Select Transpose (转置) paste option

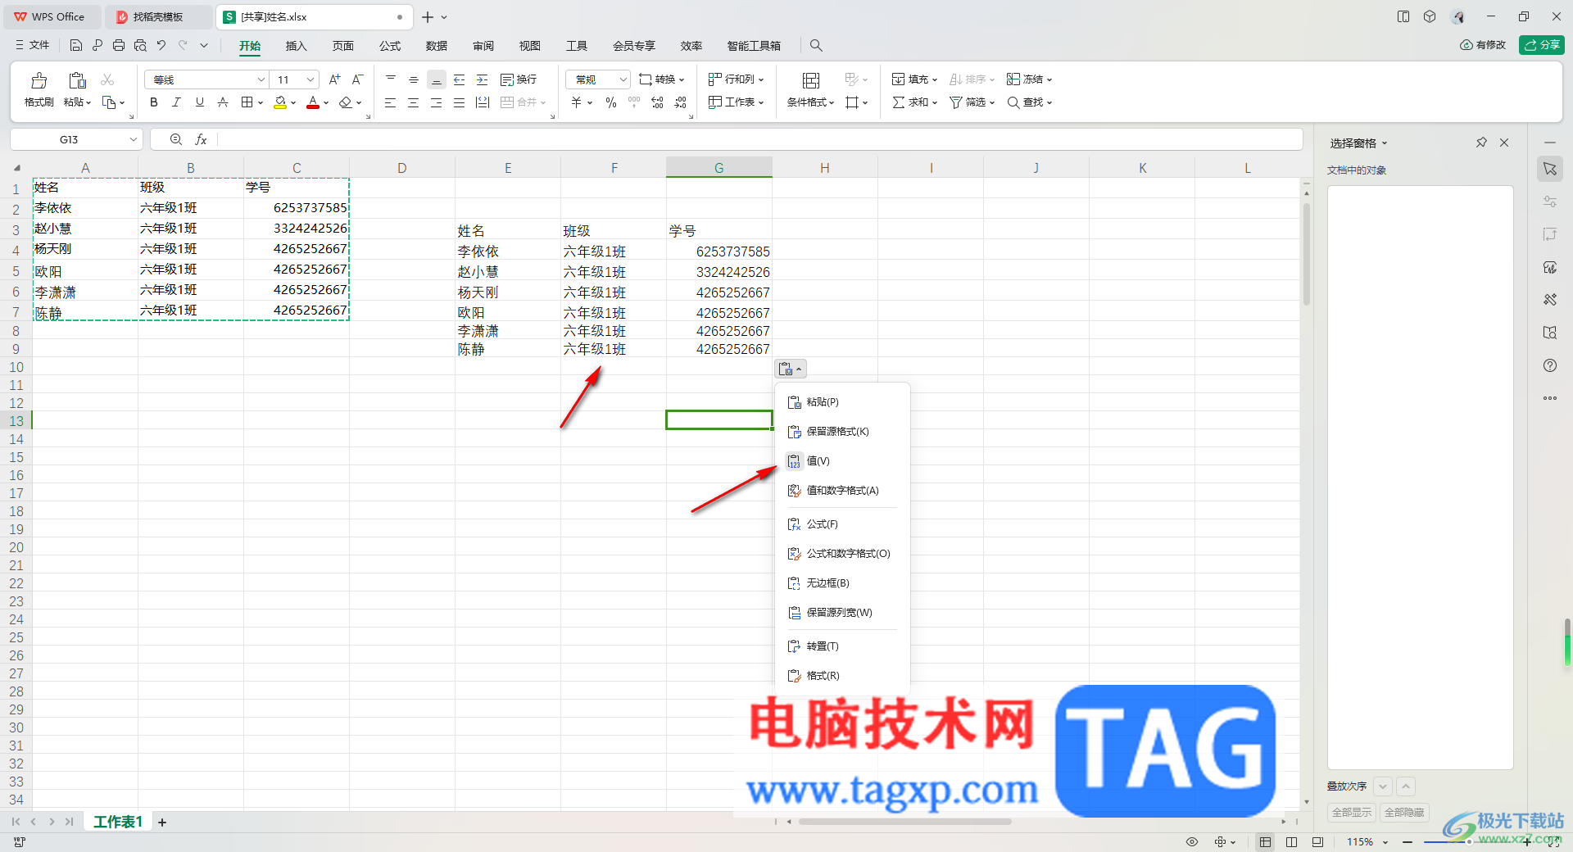pos(842,646)
